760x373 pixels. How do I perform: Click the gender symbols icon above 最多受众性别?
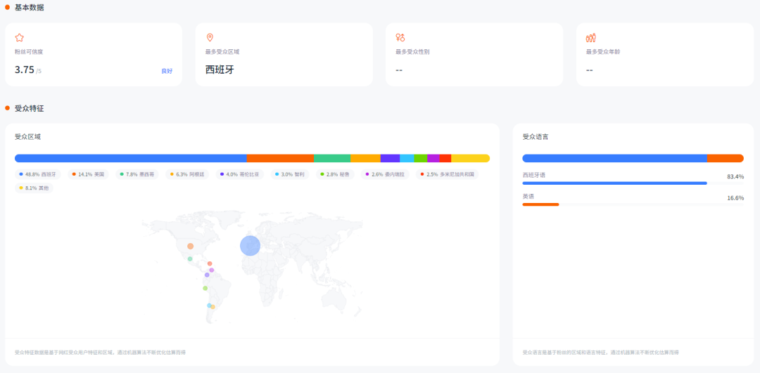coord(400,38)
